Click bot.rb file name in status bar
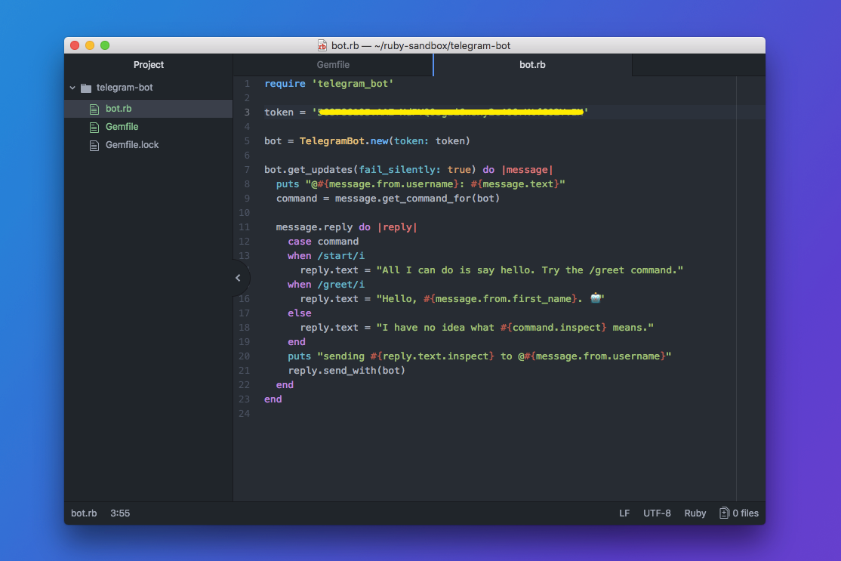 84,513
